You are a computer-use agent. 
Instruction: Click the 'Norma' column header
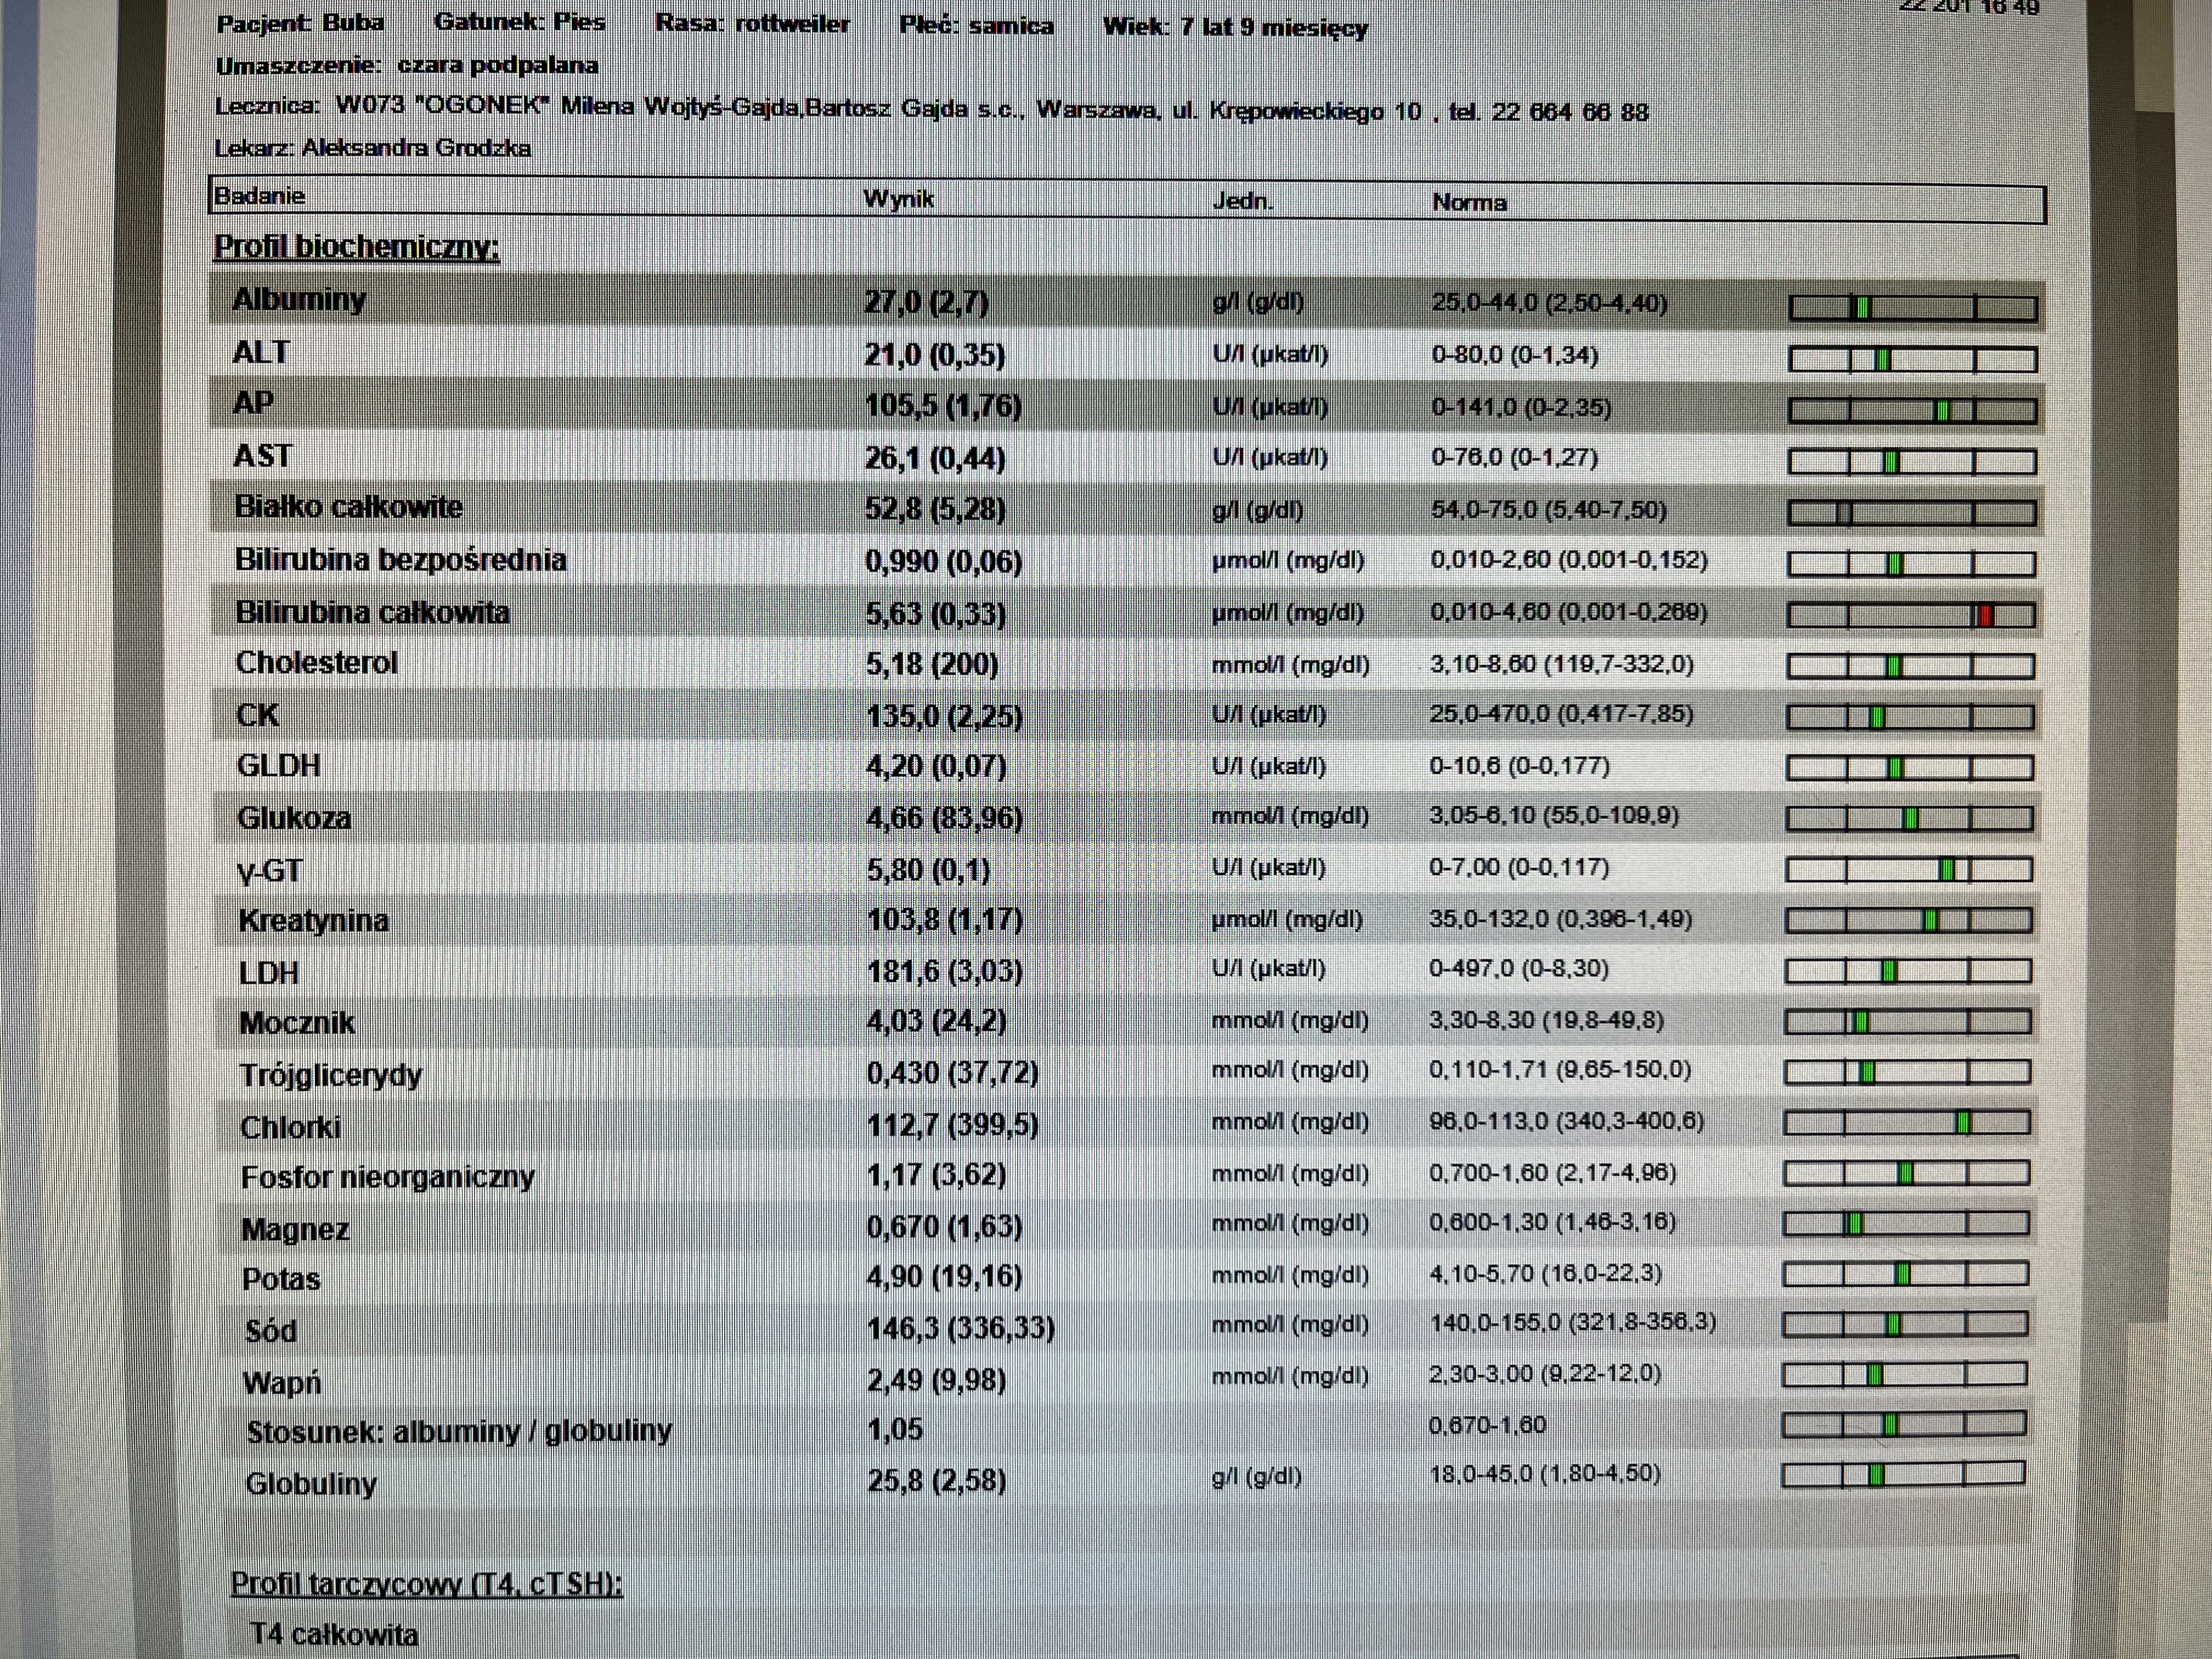(x=1469, y=202)
